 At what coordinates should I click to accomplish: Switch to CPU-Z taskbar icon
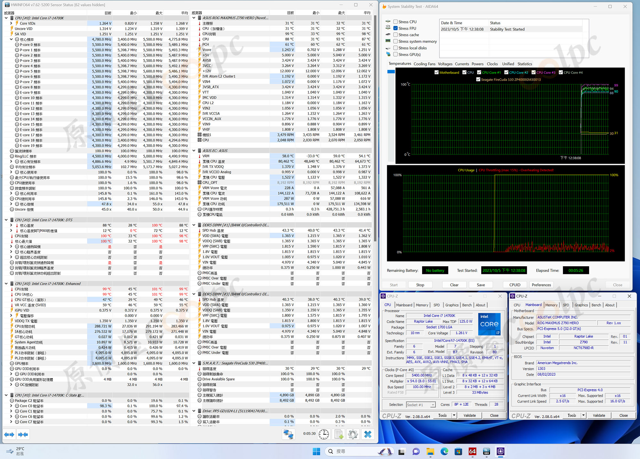click(x=500, y=451)
